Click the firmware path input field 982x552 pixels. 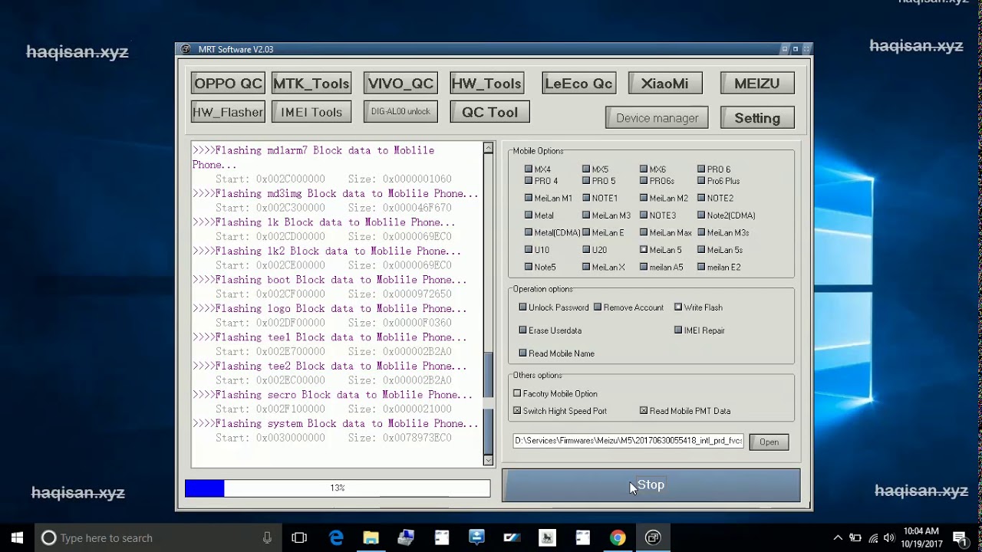(628, 441)
